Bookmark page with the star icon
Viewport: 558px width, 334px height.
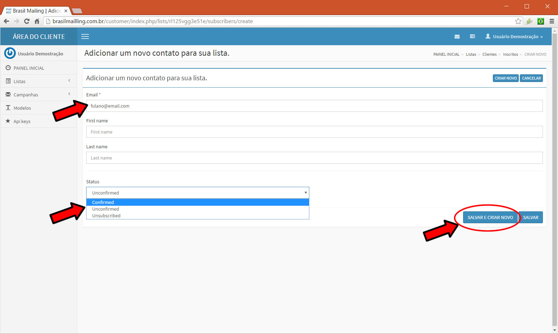click(518, 21)
